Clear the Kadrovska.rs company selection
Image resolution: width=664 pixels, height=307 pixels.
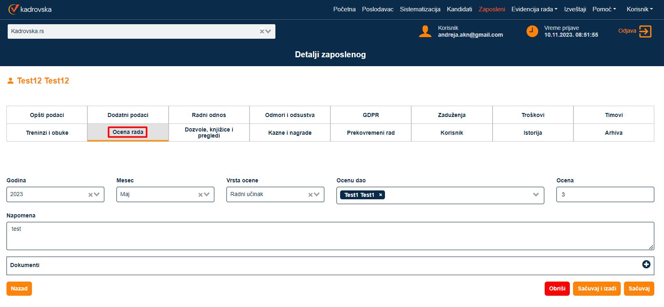[262, 31]
